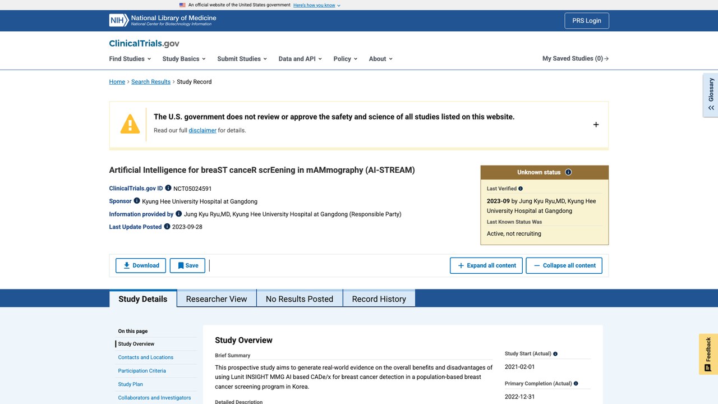
Task: Open the No Results Posted tab
Action: 300,299
